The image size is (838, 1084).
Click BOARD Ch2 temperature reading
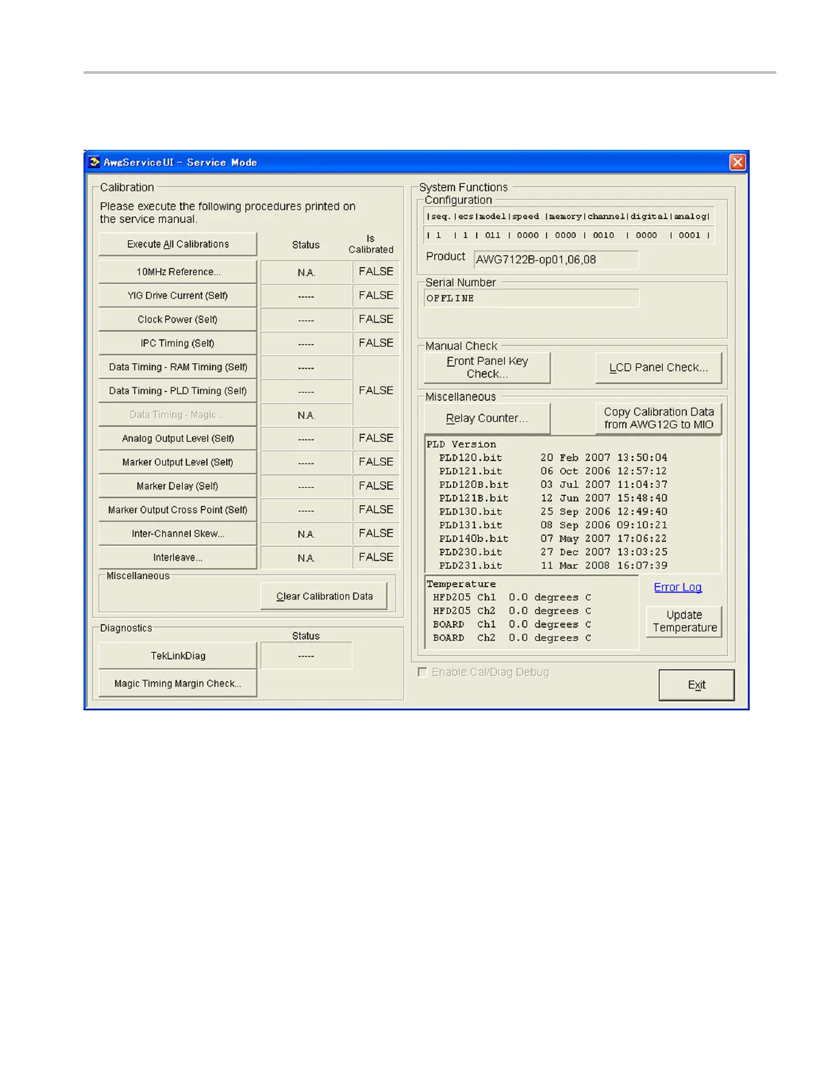[512, 638]
